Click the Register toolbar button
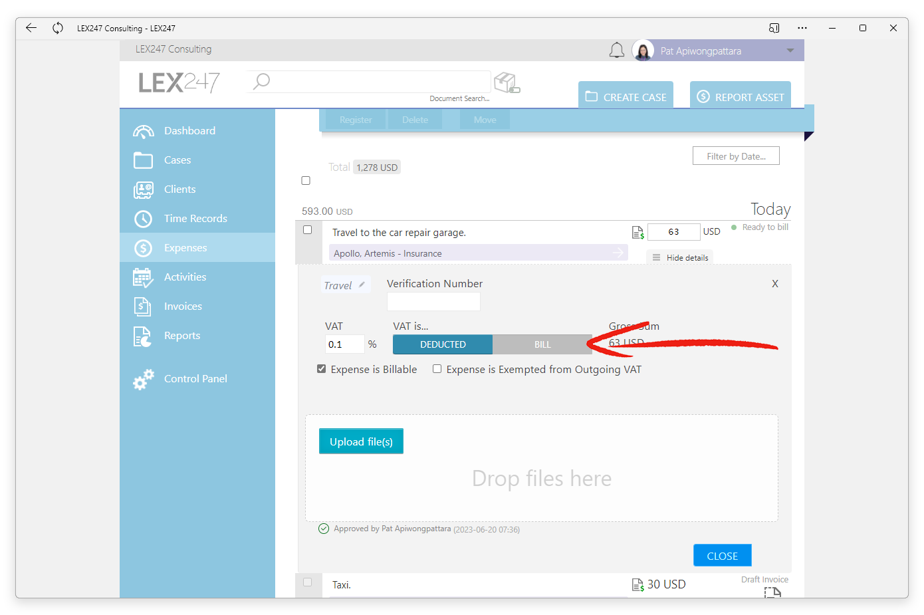 coord(356,120)
